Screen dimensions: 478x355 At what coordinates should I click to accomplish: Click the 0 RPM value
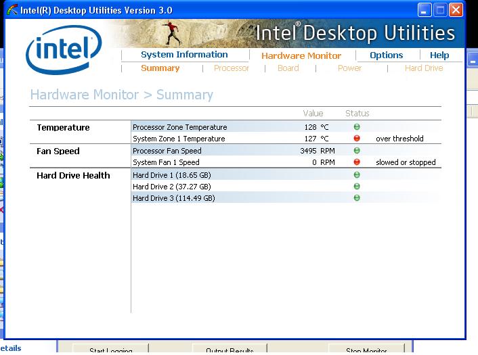[x=324, y=162]
